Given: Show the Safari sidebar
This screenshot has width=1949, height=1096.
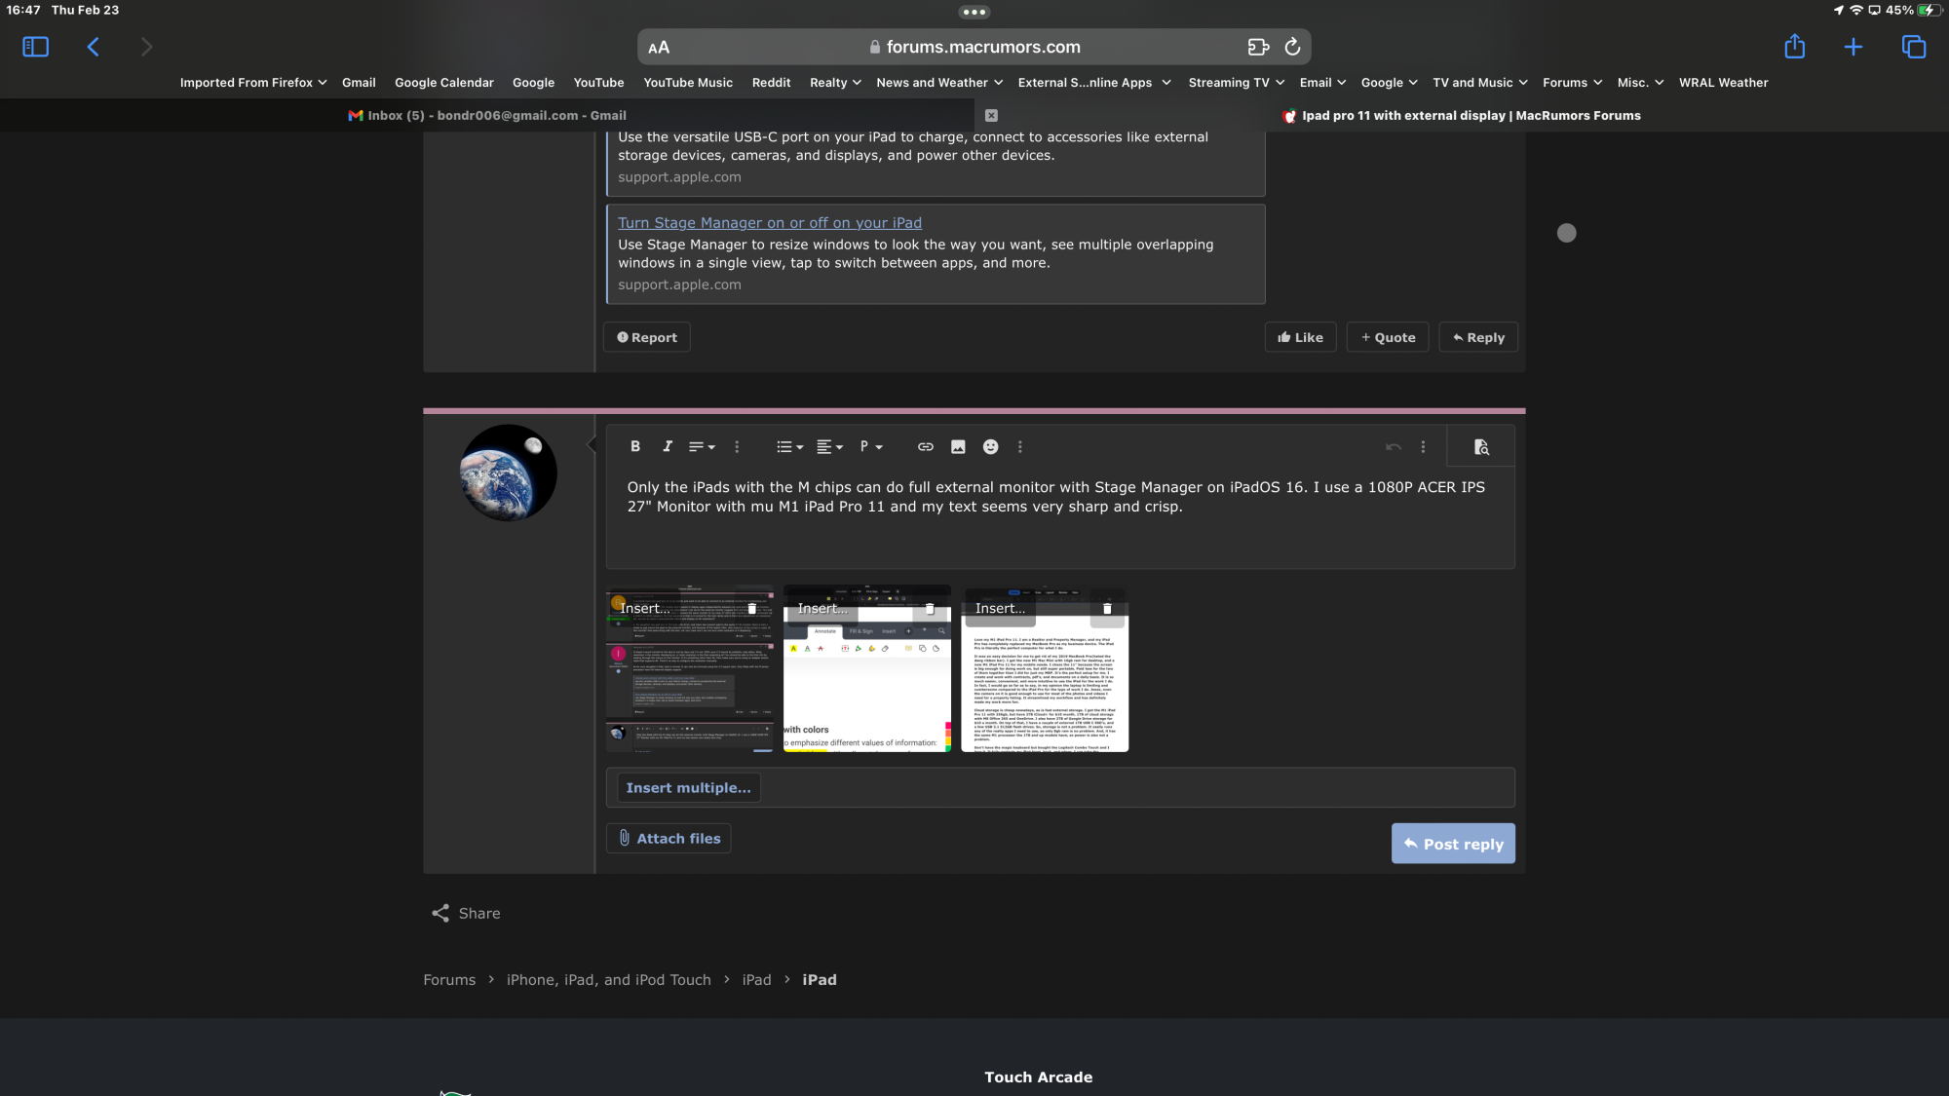Looking at the screenshot, I should (x=35, y=47).
